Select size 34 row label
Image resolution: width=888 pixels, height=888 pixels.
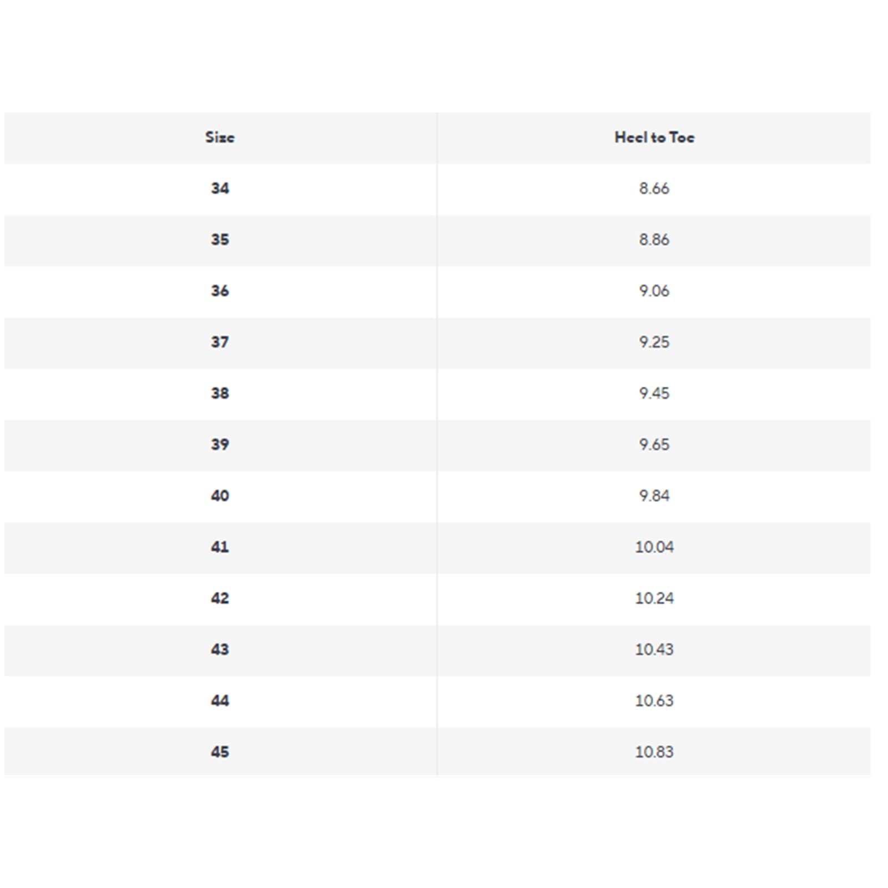[220, 189]
